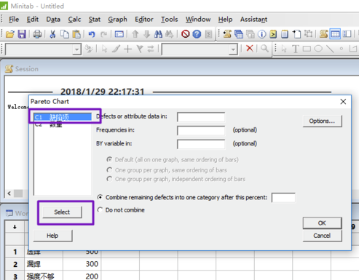The image size is (359, 280).
Task: Click the Defects or attribute data field
Action: [201, 117]
